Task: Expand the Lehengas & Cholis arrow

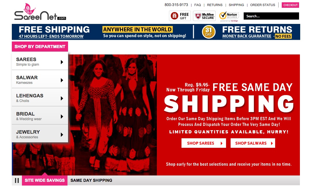Action: click(x=62, y=98)
